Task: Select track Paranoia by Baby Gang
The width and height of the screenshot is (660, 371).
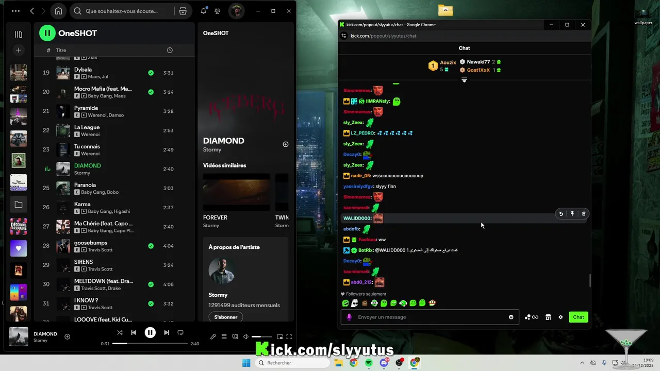Action: (114, 188)
